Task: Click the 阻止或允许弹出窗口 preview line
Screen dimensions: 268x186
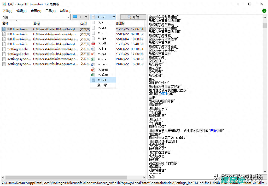Action: click(164, 141)
